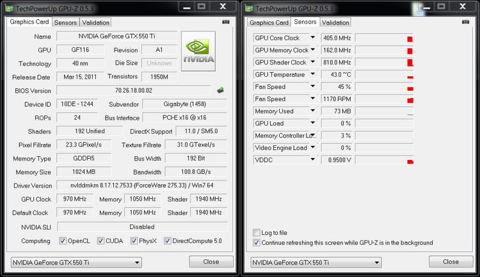Viewport: 480px width, 277px height.
Task: Open GPU Temperature sensor dropdown
Action: coord(312,74)
